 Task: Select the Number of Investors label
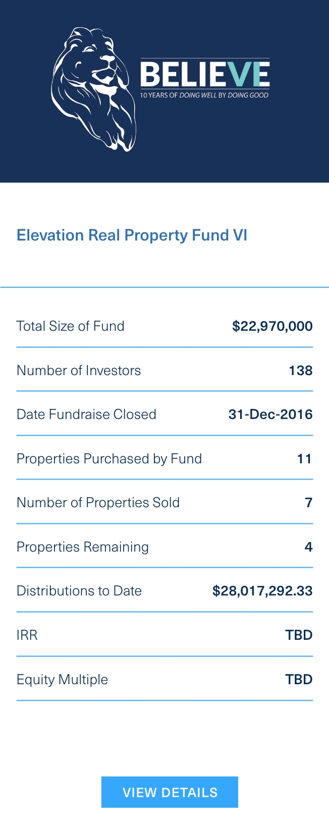[x=79, y=371]
